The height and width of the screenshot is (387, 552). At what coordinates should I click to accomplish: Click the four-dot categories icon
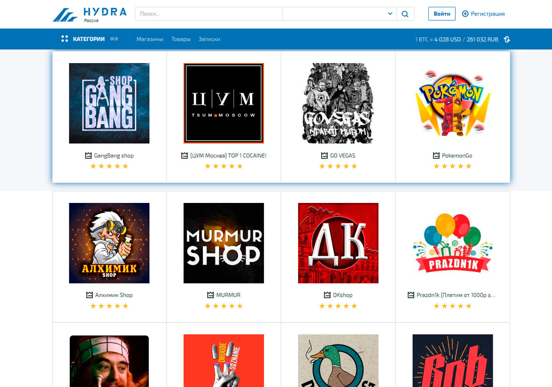tap(65, 39)
